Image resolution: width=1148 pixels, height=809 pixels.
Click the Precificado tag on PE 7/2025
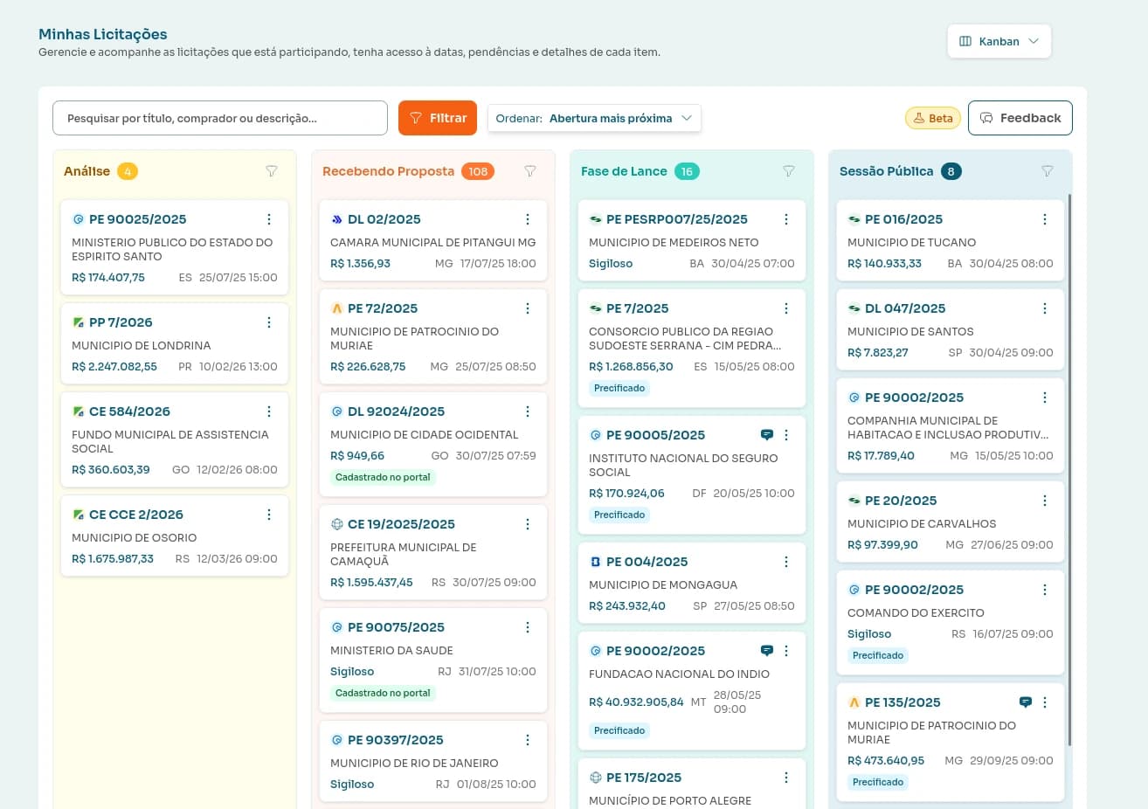pyautogui.click(x=619, y=388)
